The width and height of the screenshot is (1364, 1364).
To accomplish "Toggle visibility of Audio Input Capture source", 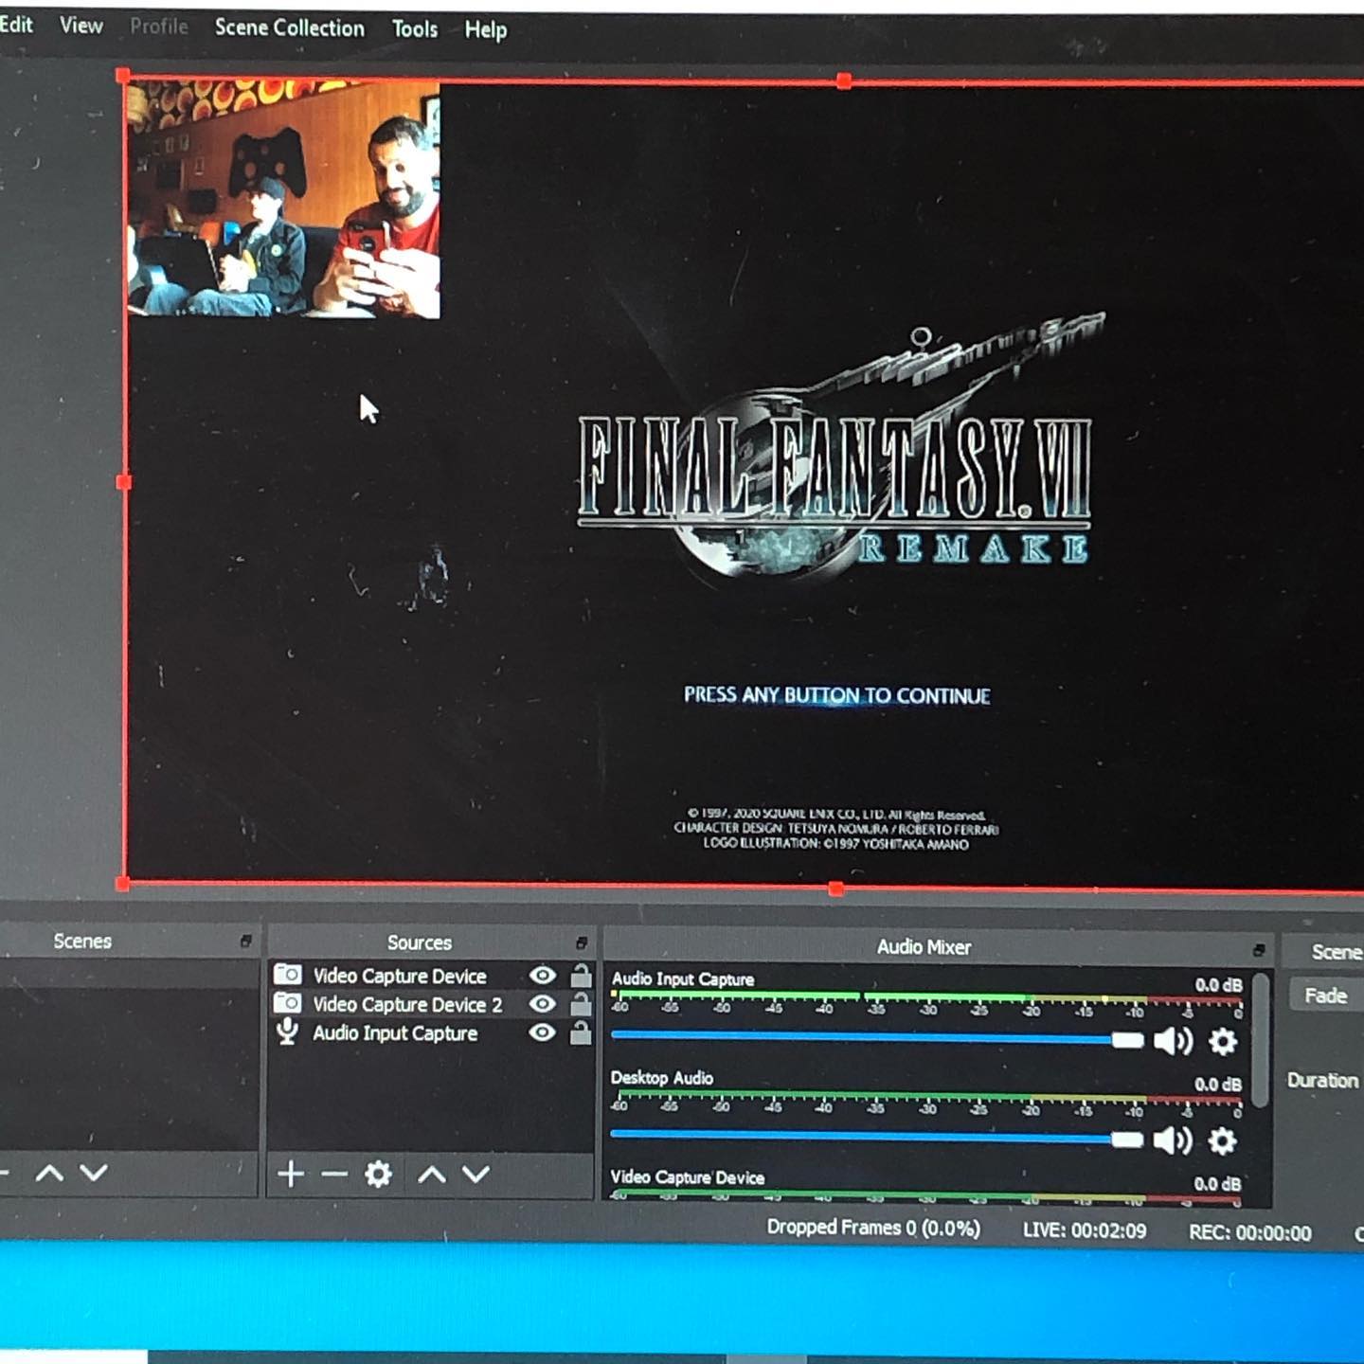I will (543, 1032).
